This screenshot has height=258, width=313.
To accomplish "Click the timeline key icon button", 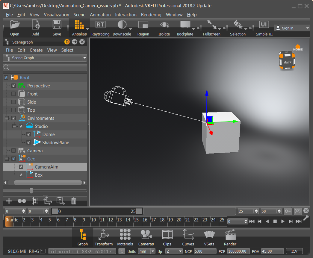I will point(288,211).
